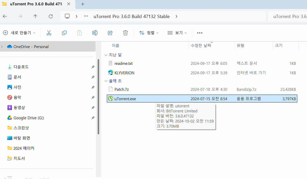Open 바탕 화면 in sidebar
The width and height of the screenshot is (307, 179).
(22, 138)
